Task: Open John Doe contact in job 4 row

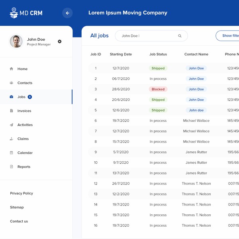Action: coord(196,100)
